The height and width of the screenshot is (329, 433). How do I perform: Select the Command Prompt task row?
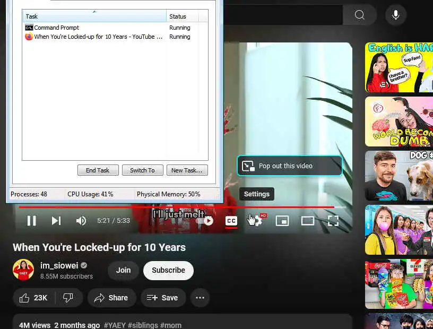(115, 28)
